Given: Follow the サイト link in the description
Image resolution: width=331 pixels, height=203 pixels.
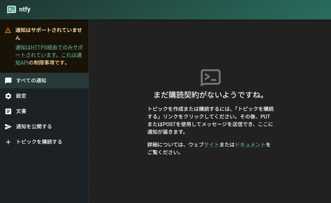Looking at the screenshot, I should pos(211,145).
